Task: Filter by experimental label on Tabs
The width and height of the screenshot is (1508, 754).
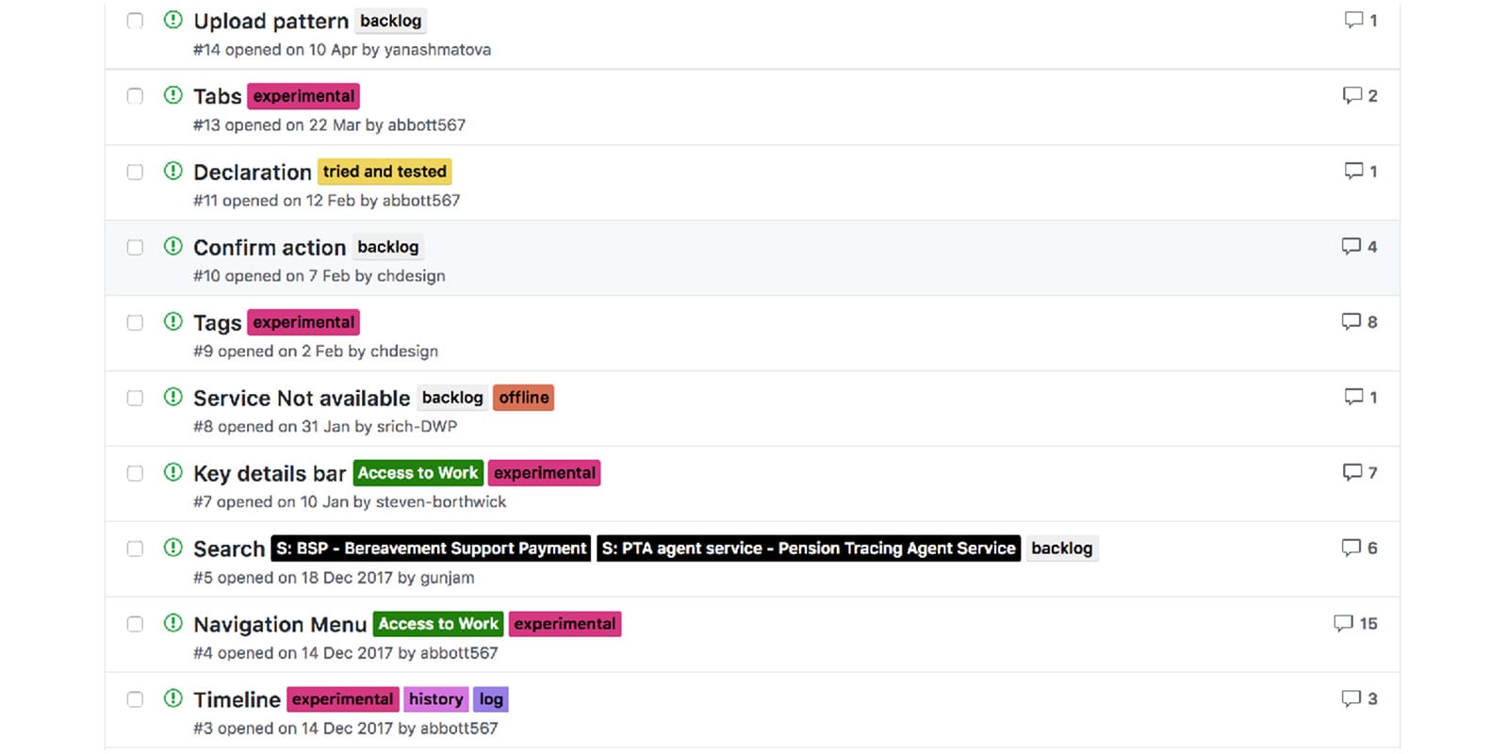Action: pyautogui.click(x=303, y=96)
